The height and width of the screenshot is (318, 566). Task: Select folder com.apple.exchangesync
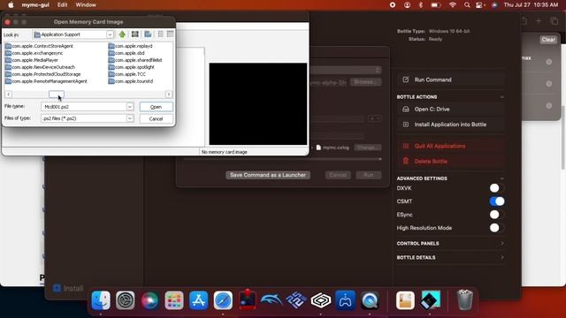pyautogui.click(x=34, y=53)
